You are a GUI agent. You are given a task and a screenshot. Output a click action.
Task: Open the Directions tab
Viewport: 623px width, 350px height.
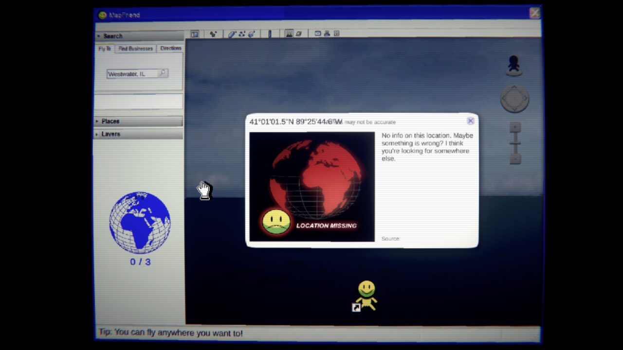click(x=170, y=49)
